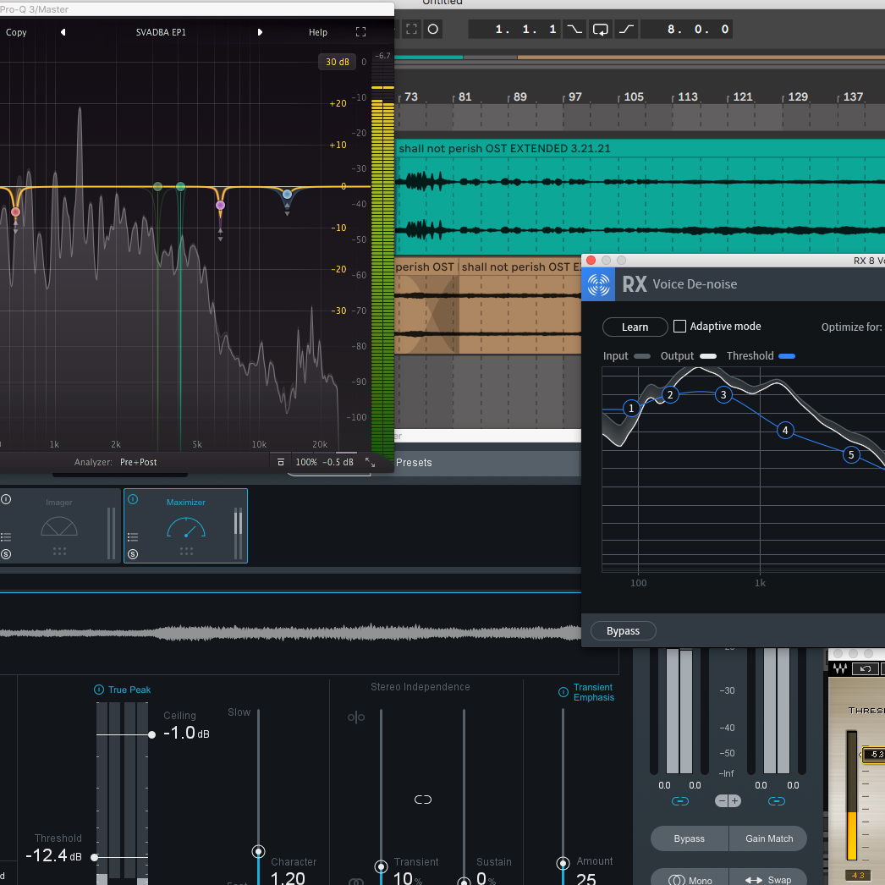The height and width of the screenshot is (885, 885).
Task: Click the stereo split icon under Stereo Independence
Action: point(356,717)
